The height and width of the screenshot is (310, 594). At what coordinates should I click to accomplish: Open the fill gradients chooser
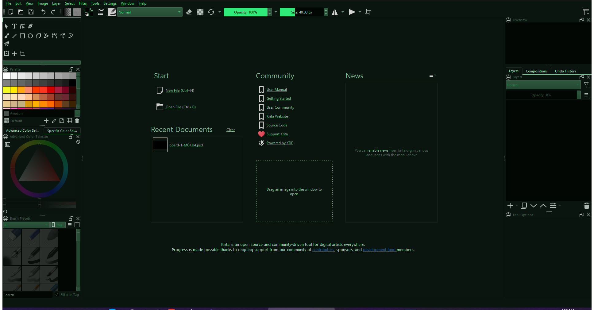[x=68, y=12]
